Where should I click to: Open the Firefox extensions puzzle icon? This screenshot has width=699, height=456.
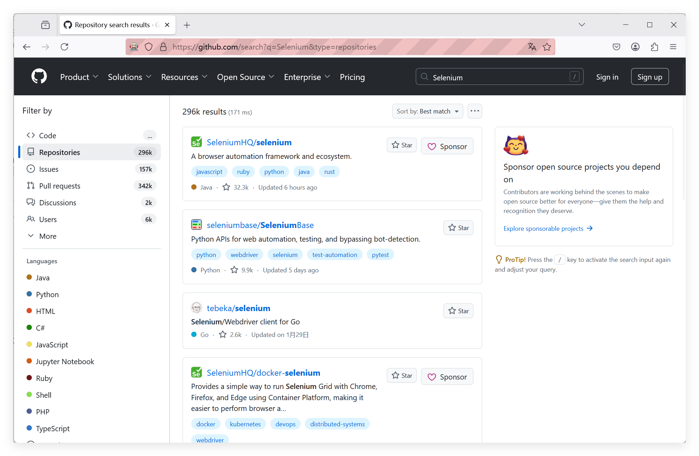[654, 47]
